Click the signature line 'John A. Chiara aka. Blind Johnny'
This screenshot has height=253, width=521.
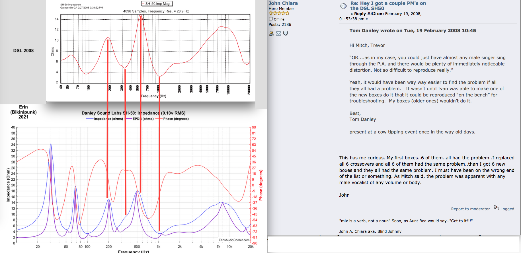coord(370,231)
